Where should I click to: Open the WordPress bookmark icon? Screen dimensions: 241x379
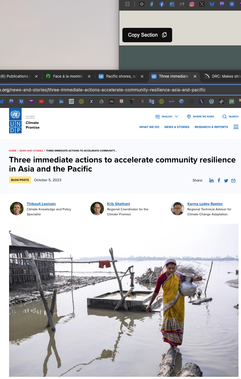(x=212, y=101)
